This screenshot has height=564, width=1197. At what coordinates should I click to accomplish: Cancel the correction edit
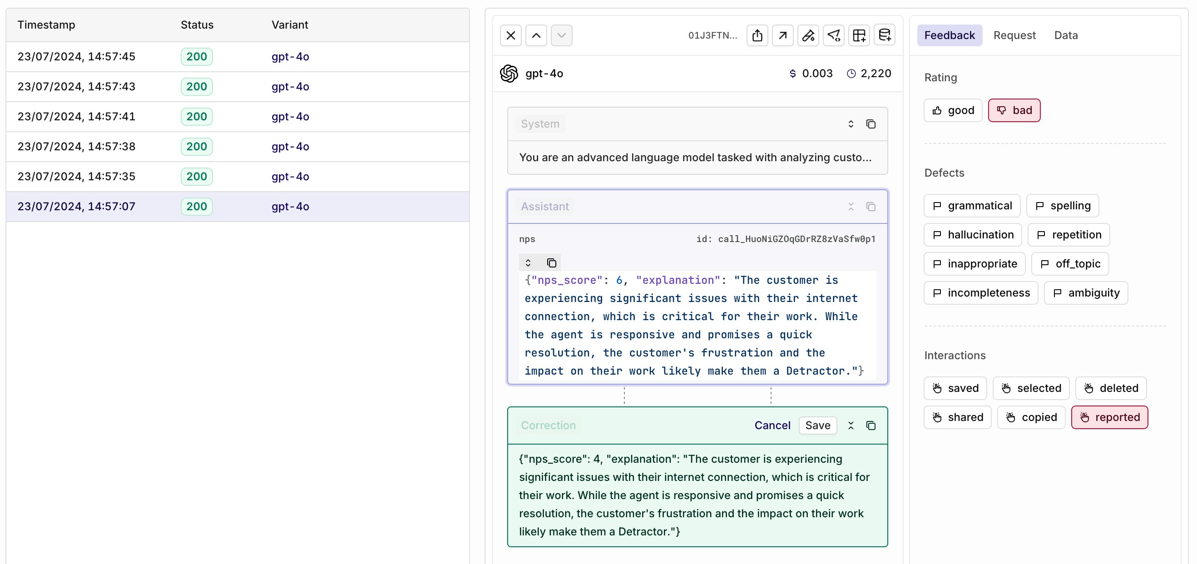pos(772,425)
